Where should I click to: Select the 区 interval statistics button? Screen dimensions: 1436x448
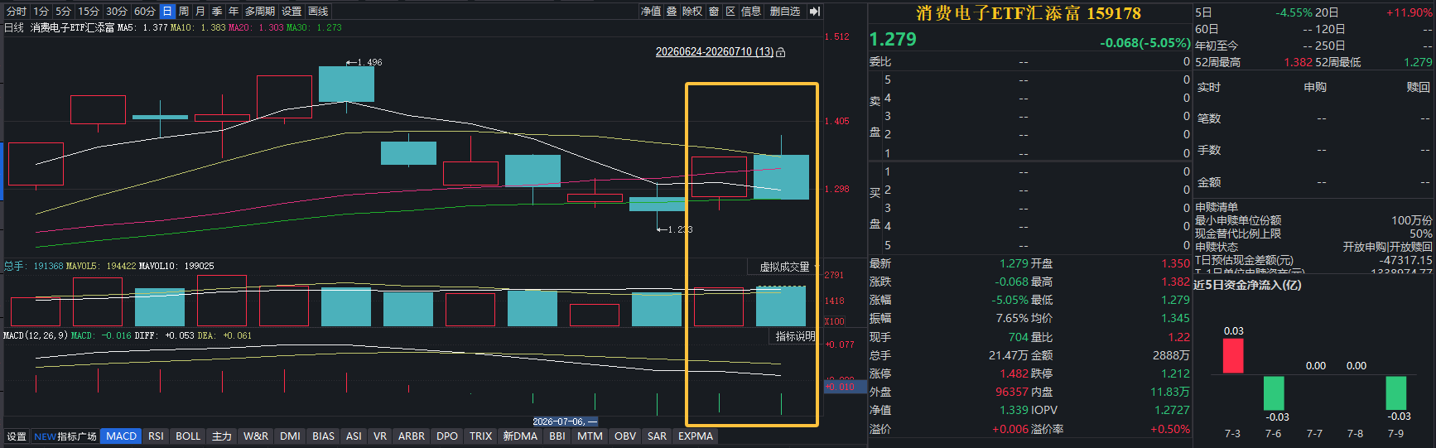coord(730,12)
